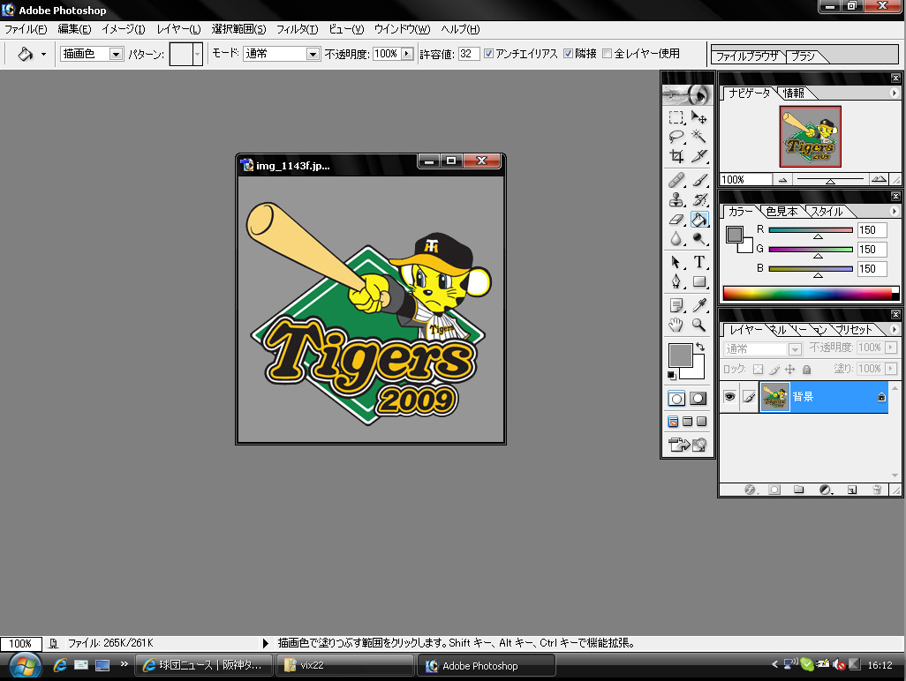
Task: Switch to the 色見本 tab
Action: (781, 211)
